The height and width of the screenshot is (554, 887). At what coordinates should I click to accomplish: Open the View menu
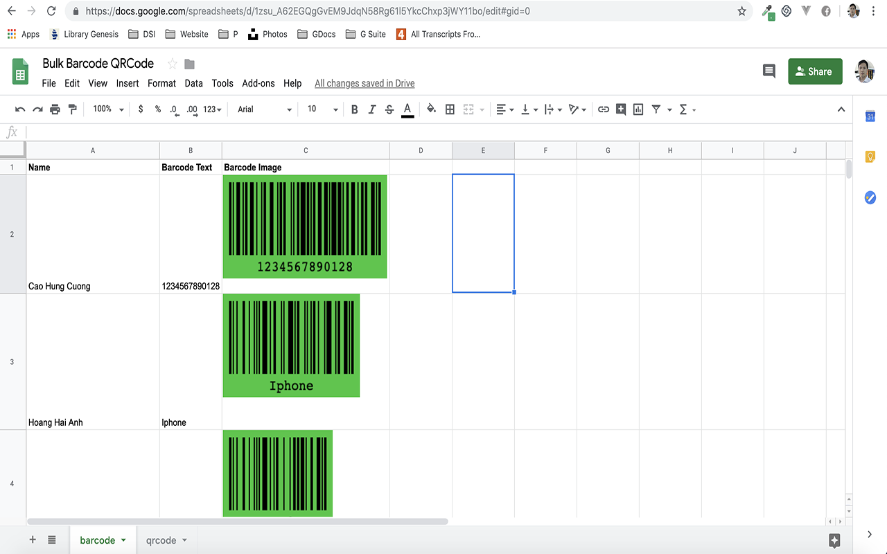(x=98, y=83)
